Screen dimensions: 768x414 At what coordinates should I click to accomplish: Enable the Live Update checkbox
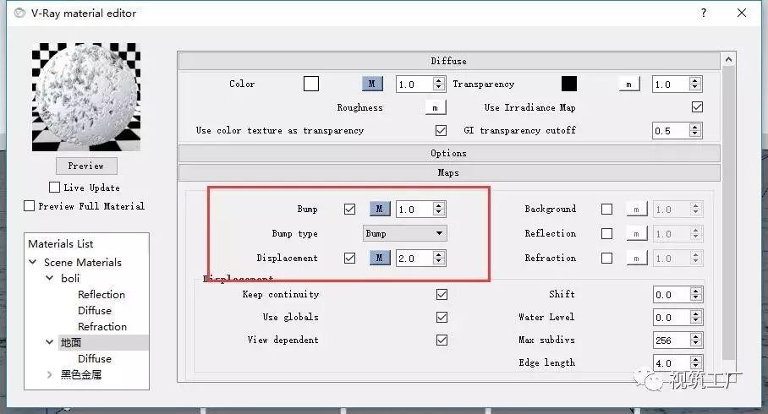pos(54,187)
